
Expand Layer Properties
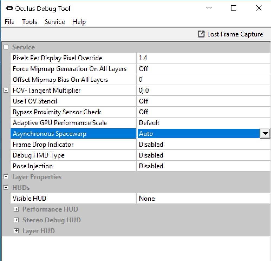[6, 177]
